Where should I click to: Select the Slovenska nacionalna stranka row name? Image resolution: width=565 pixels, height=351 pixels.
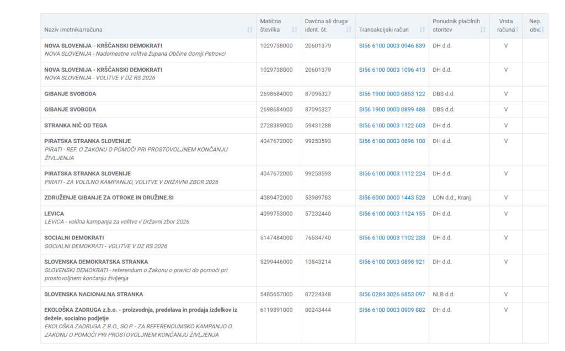pyautogui.click(x=93, y=295)
